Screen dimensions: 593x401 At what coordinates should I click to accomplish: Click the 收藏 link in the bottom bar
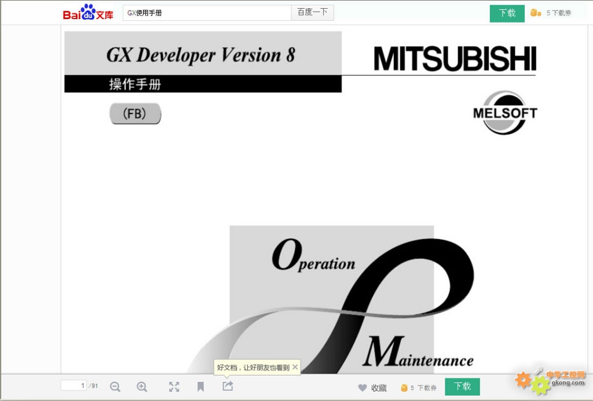tap(379, 388)
